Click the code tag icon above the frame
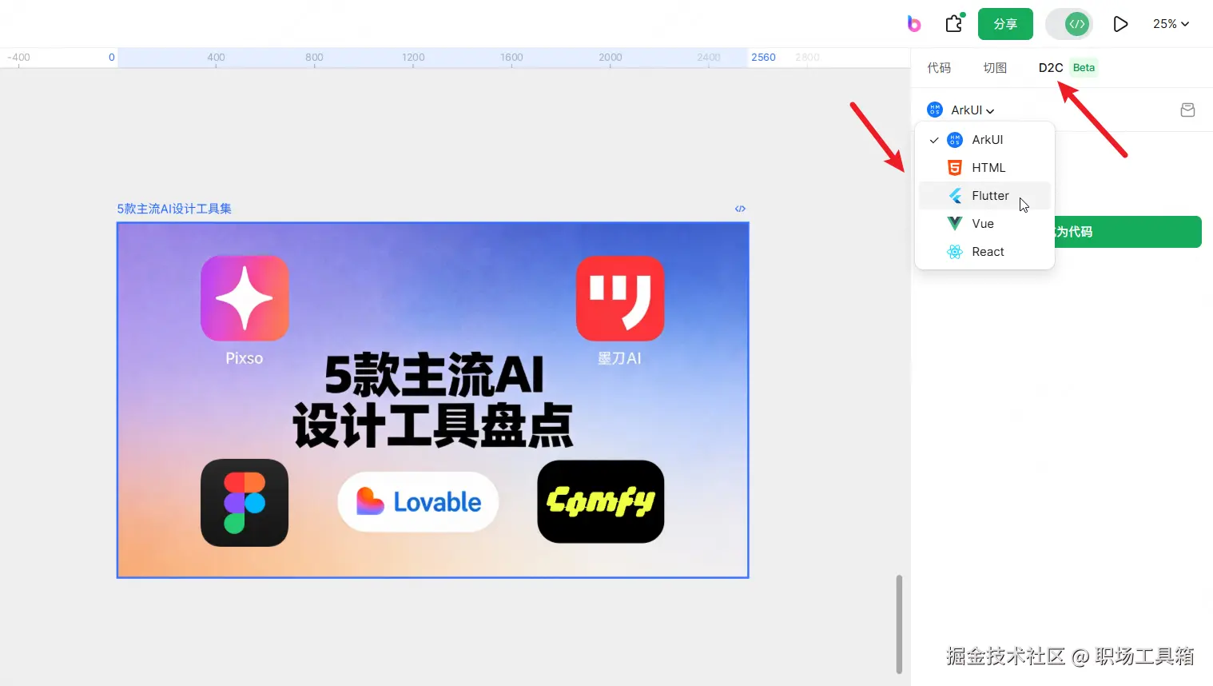Screen dimensions: 1213x686 click(740, 209)
